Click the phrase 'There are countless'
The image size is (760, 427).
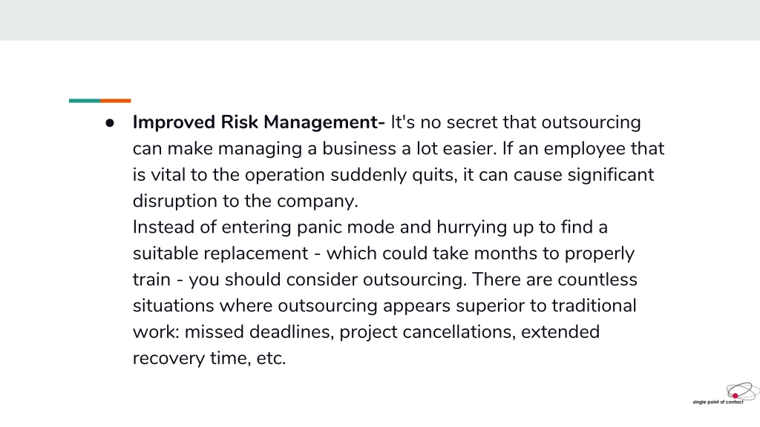pos(554,279)
